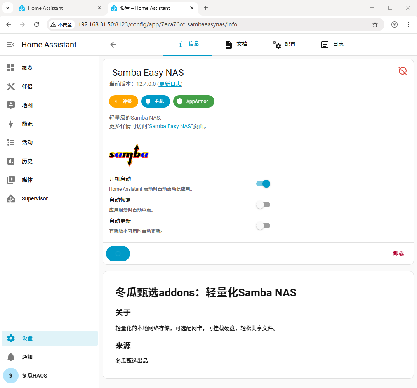Close the 设置 – Home Assistant browser tab
Screen dimensions: 417x388
[192, 8]
